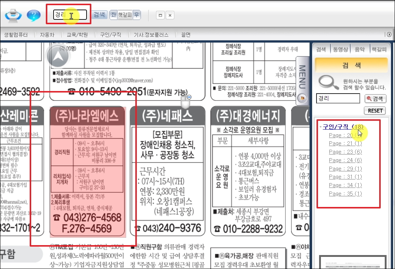Click the 우 bookmark-right button
The height and width of the screenshot is (269, 395).
point(136,15)
